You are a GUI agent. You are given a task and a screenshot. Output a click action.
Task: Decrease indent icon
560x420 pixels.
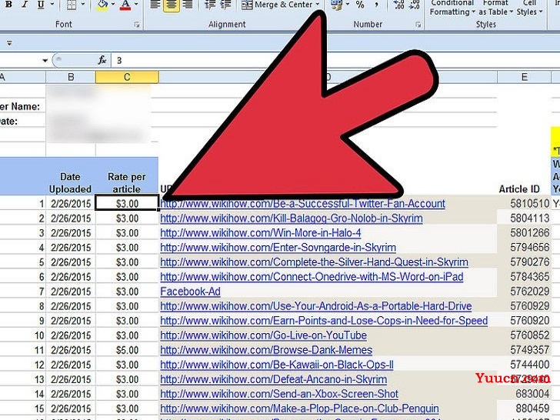[x=210, y=5]
